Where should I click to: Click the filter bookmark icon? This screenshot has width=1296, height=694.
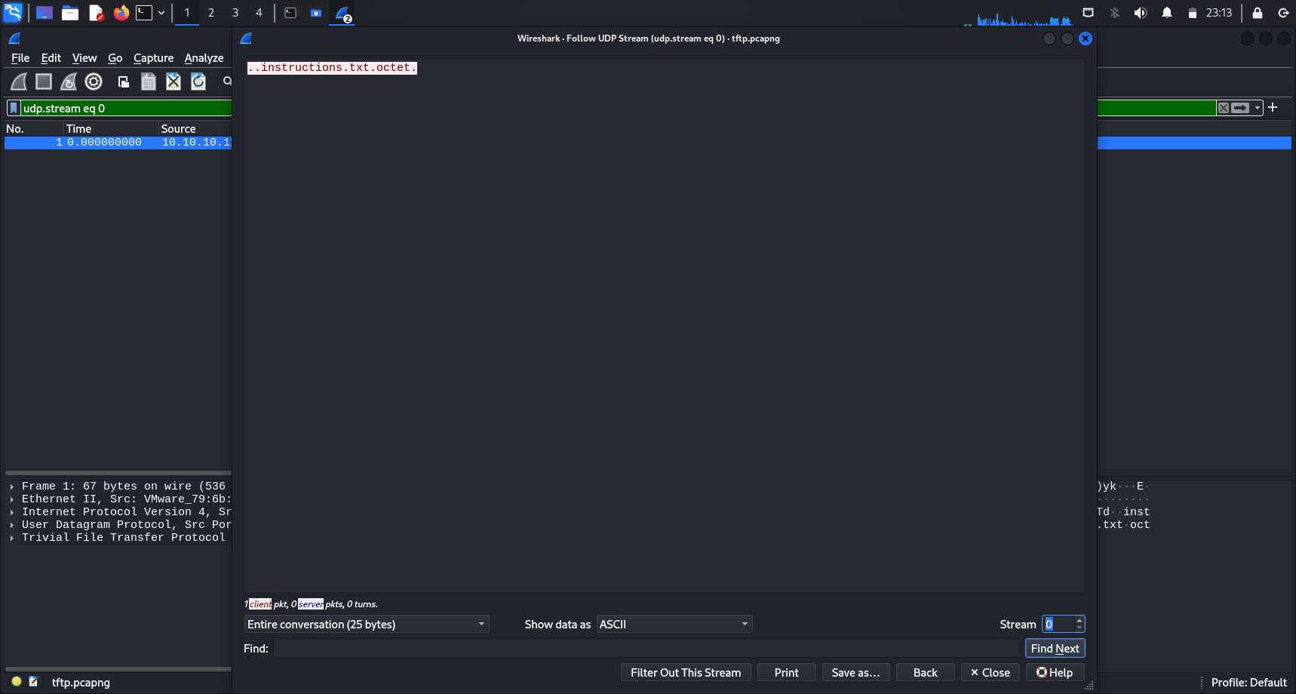pyautogui.click(x=14, y=109)
